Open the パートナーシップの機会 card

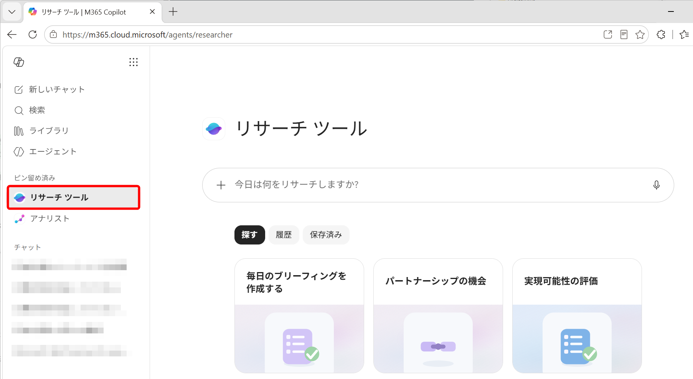[438, 316]
